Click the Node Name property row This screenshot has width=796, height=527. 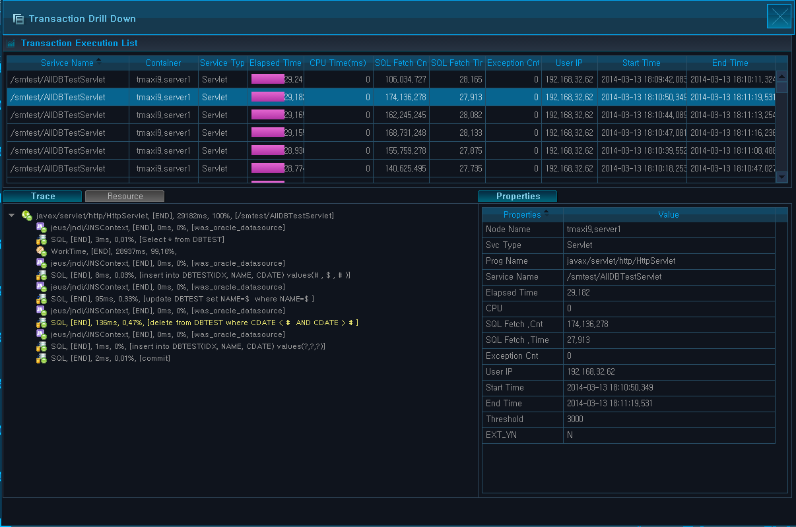click(628, 230)
